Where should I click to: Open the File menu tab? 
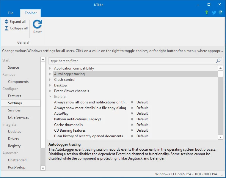point(10,13)
